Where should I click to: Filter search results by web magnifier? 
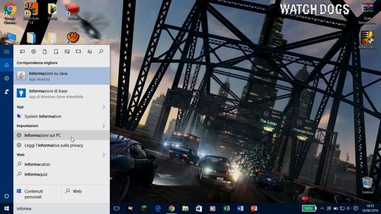(101, 52)
